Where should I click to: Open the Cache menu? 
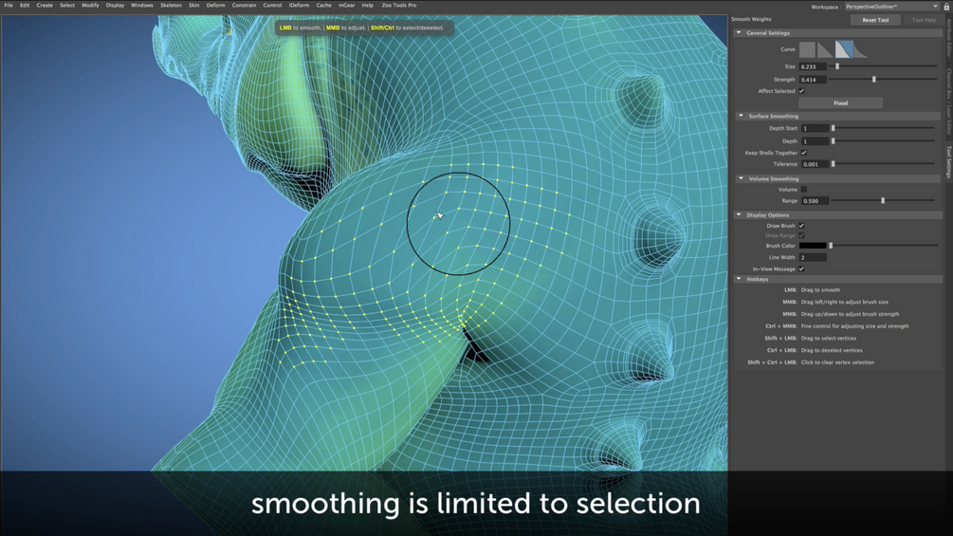point(324,6)
